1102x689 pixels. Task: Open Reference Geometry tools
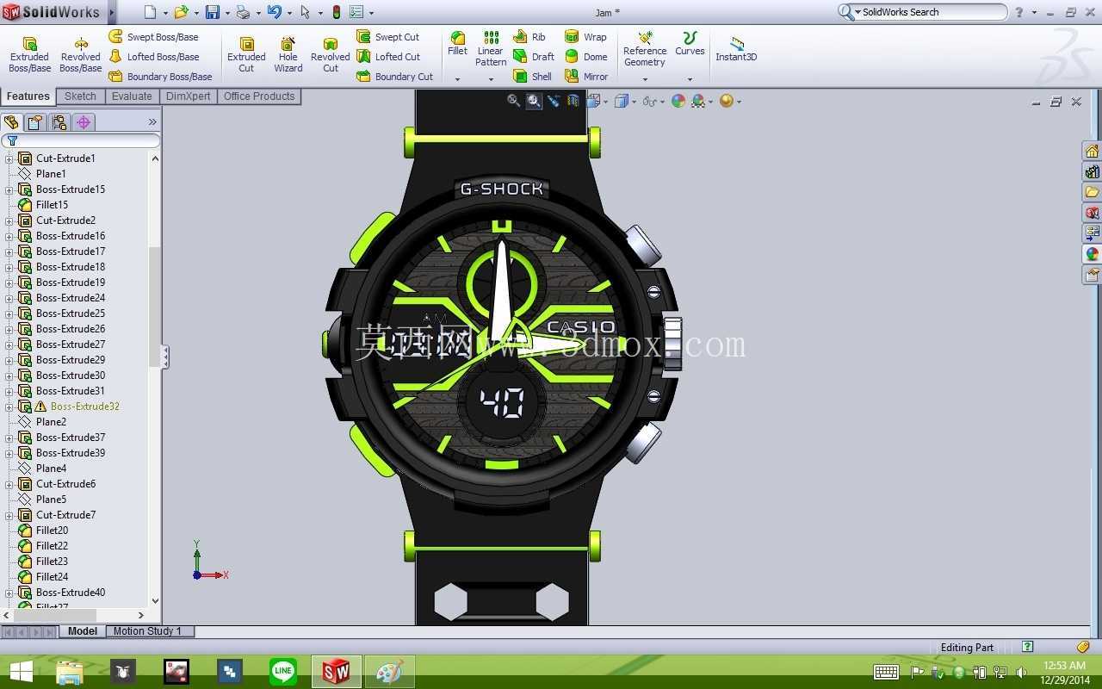coord(645,48)
